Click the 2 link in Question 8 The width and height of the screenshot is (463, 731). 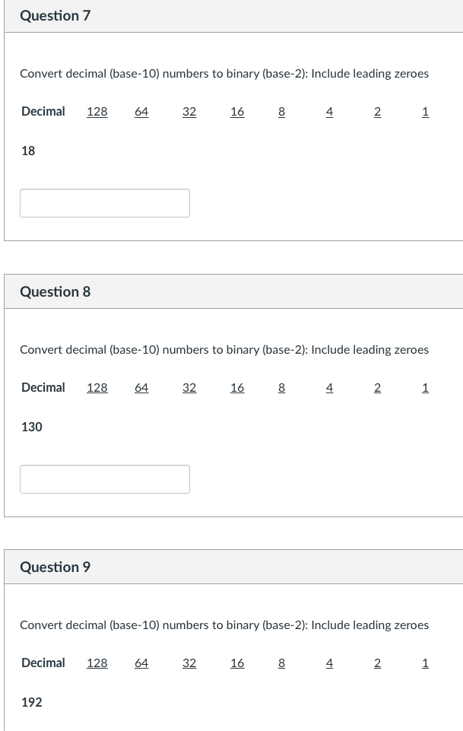[x=377, y=387]
